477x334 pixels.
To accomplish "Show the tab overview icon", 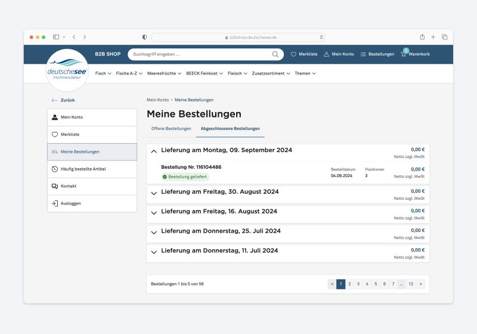I will 444,37.
